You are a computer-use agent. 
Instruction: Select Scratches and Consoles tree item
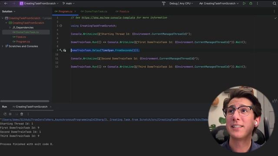tap(22, 46)
